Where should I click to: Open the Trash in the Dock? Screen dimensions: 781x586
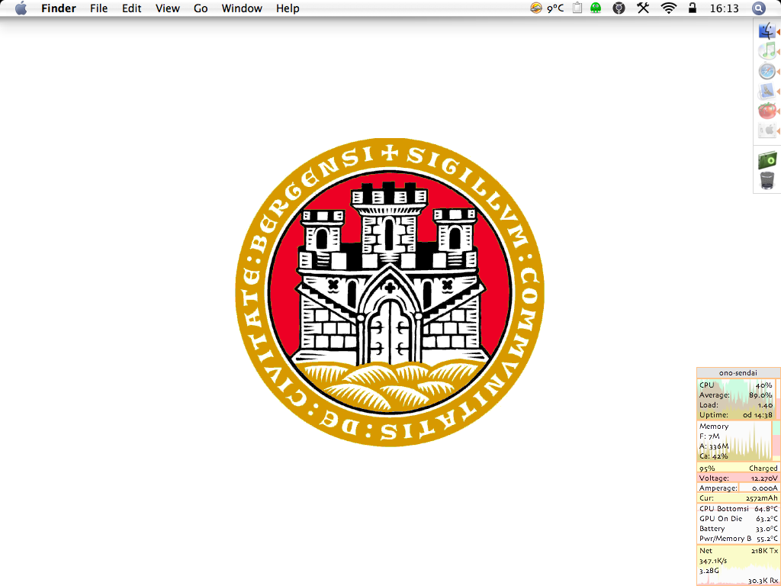pyautogui.click(x=767, y=180)
